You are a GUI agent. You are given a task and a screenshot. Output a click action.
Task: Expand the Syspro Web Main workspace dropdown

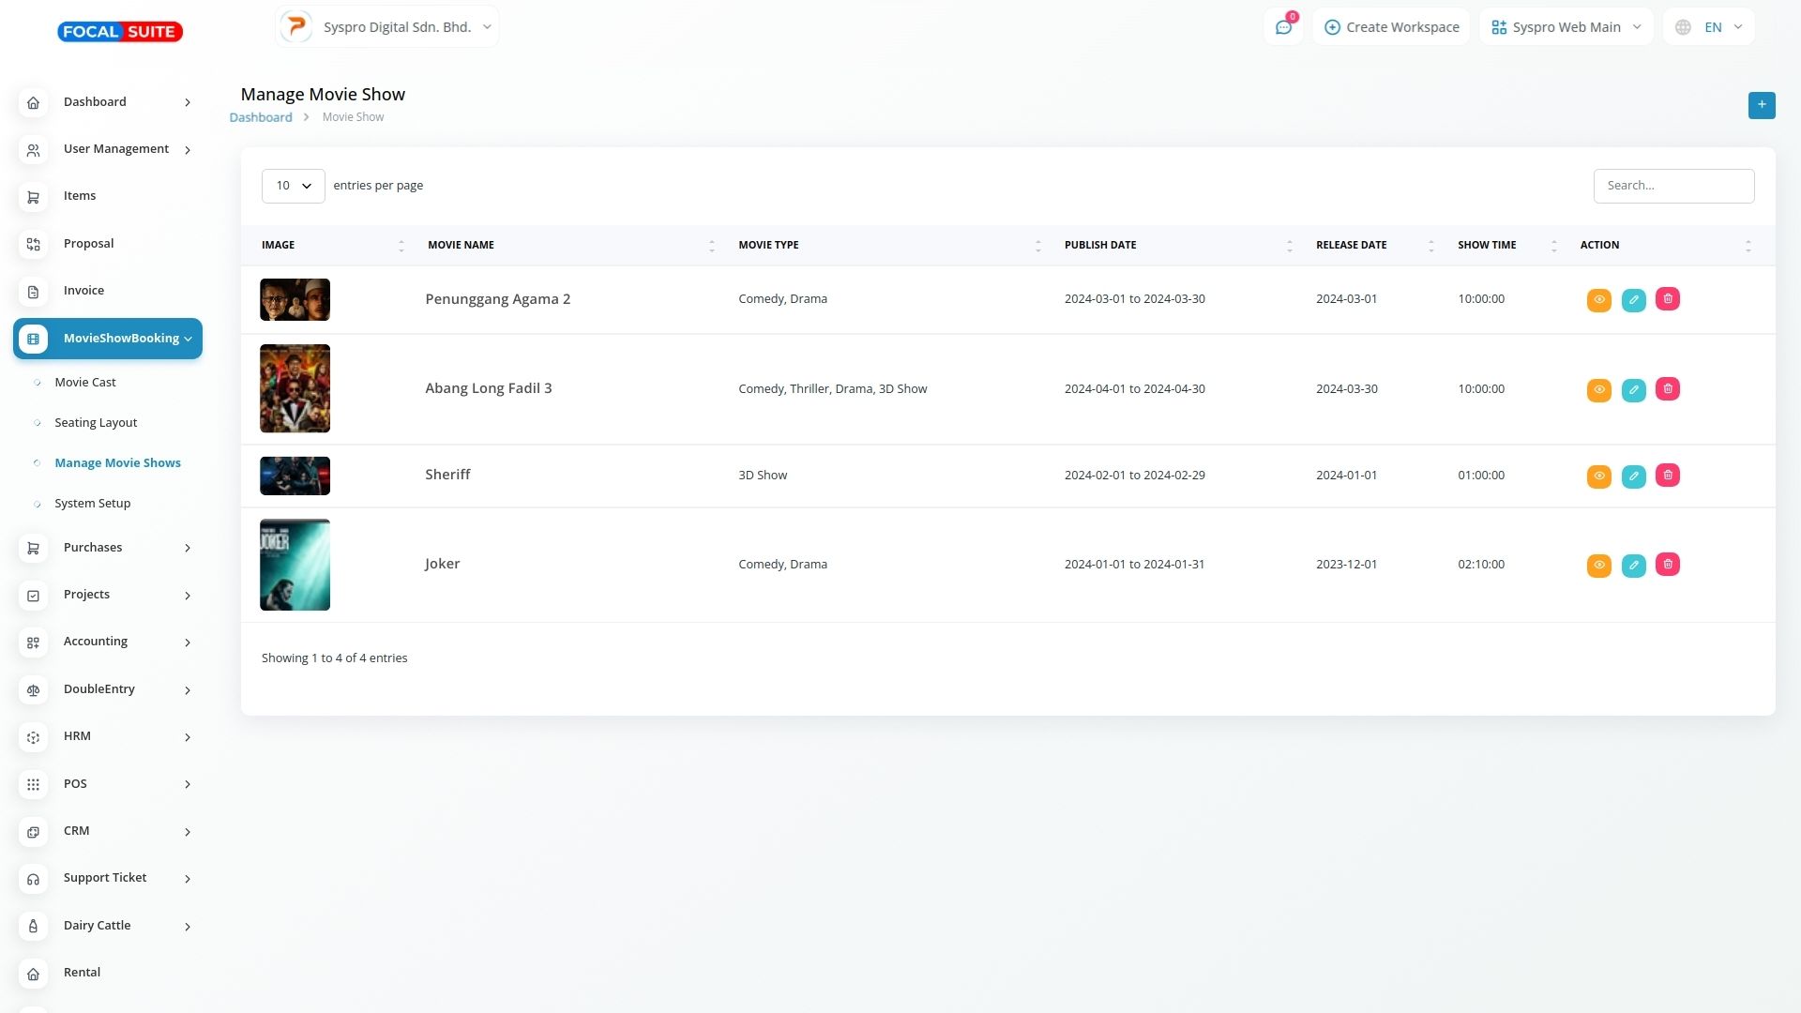point(1566,27)
